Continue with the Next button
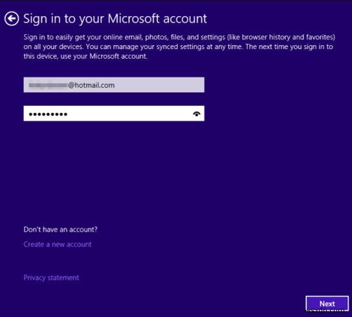The width and height of the screenshot is (352, 317). coord(327,303)
